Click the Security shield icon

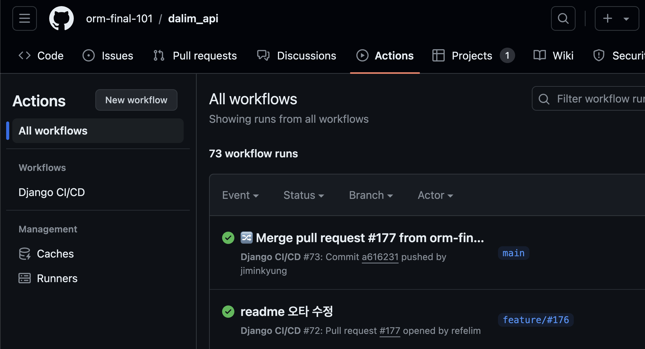[x=599, y=55]
